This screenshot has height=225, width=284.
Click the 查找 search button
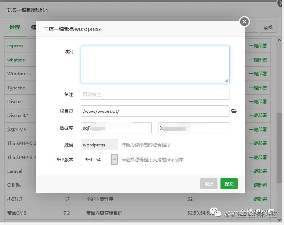pos(268,27)
